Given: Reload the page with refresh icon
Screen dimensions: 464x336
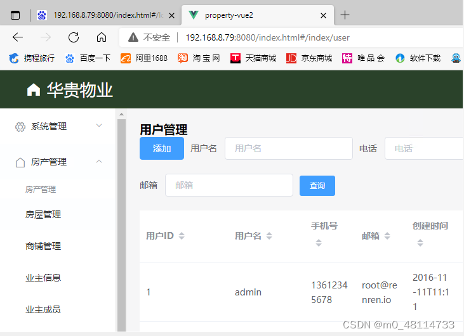Looking at the screenshot, I should tap(74, 37).
